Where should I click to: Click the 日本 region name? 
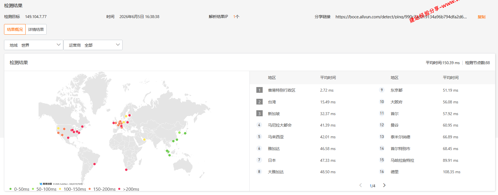[x=272, y=160]
